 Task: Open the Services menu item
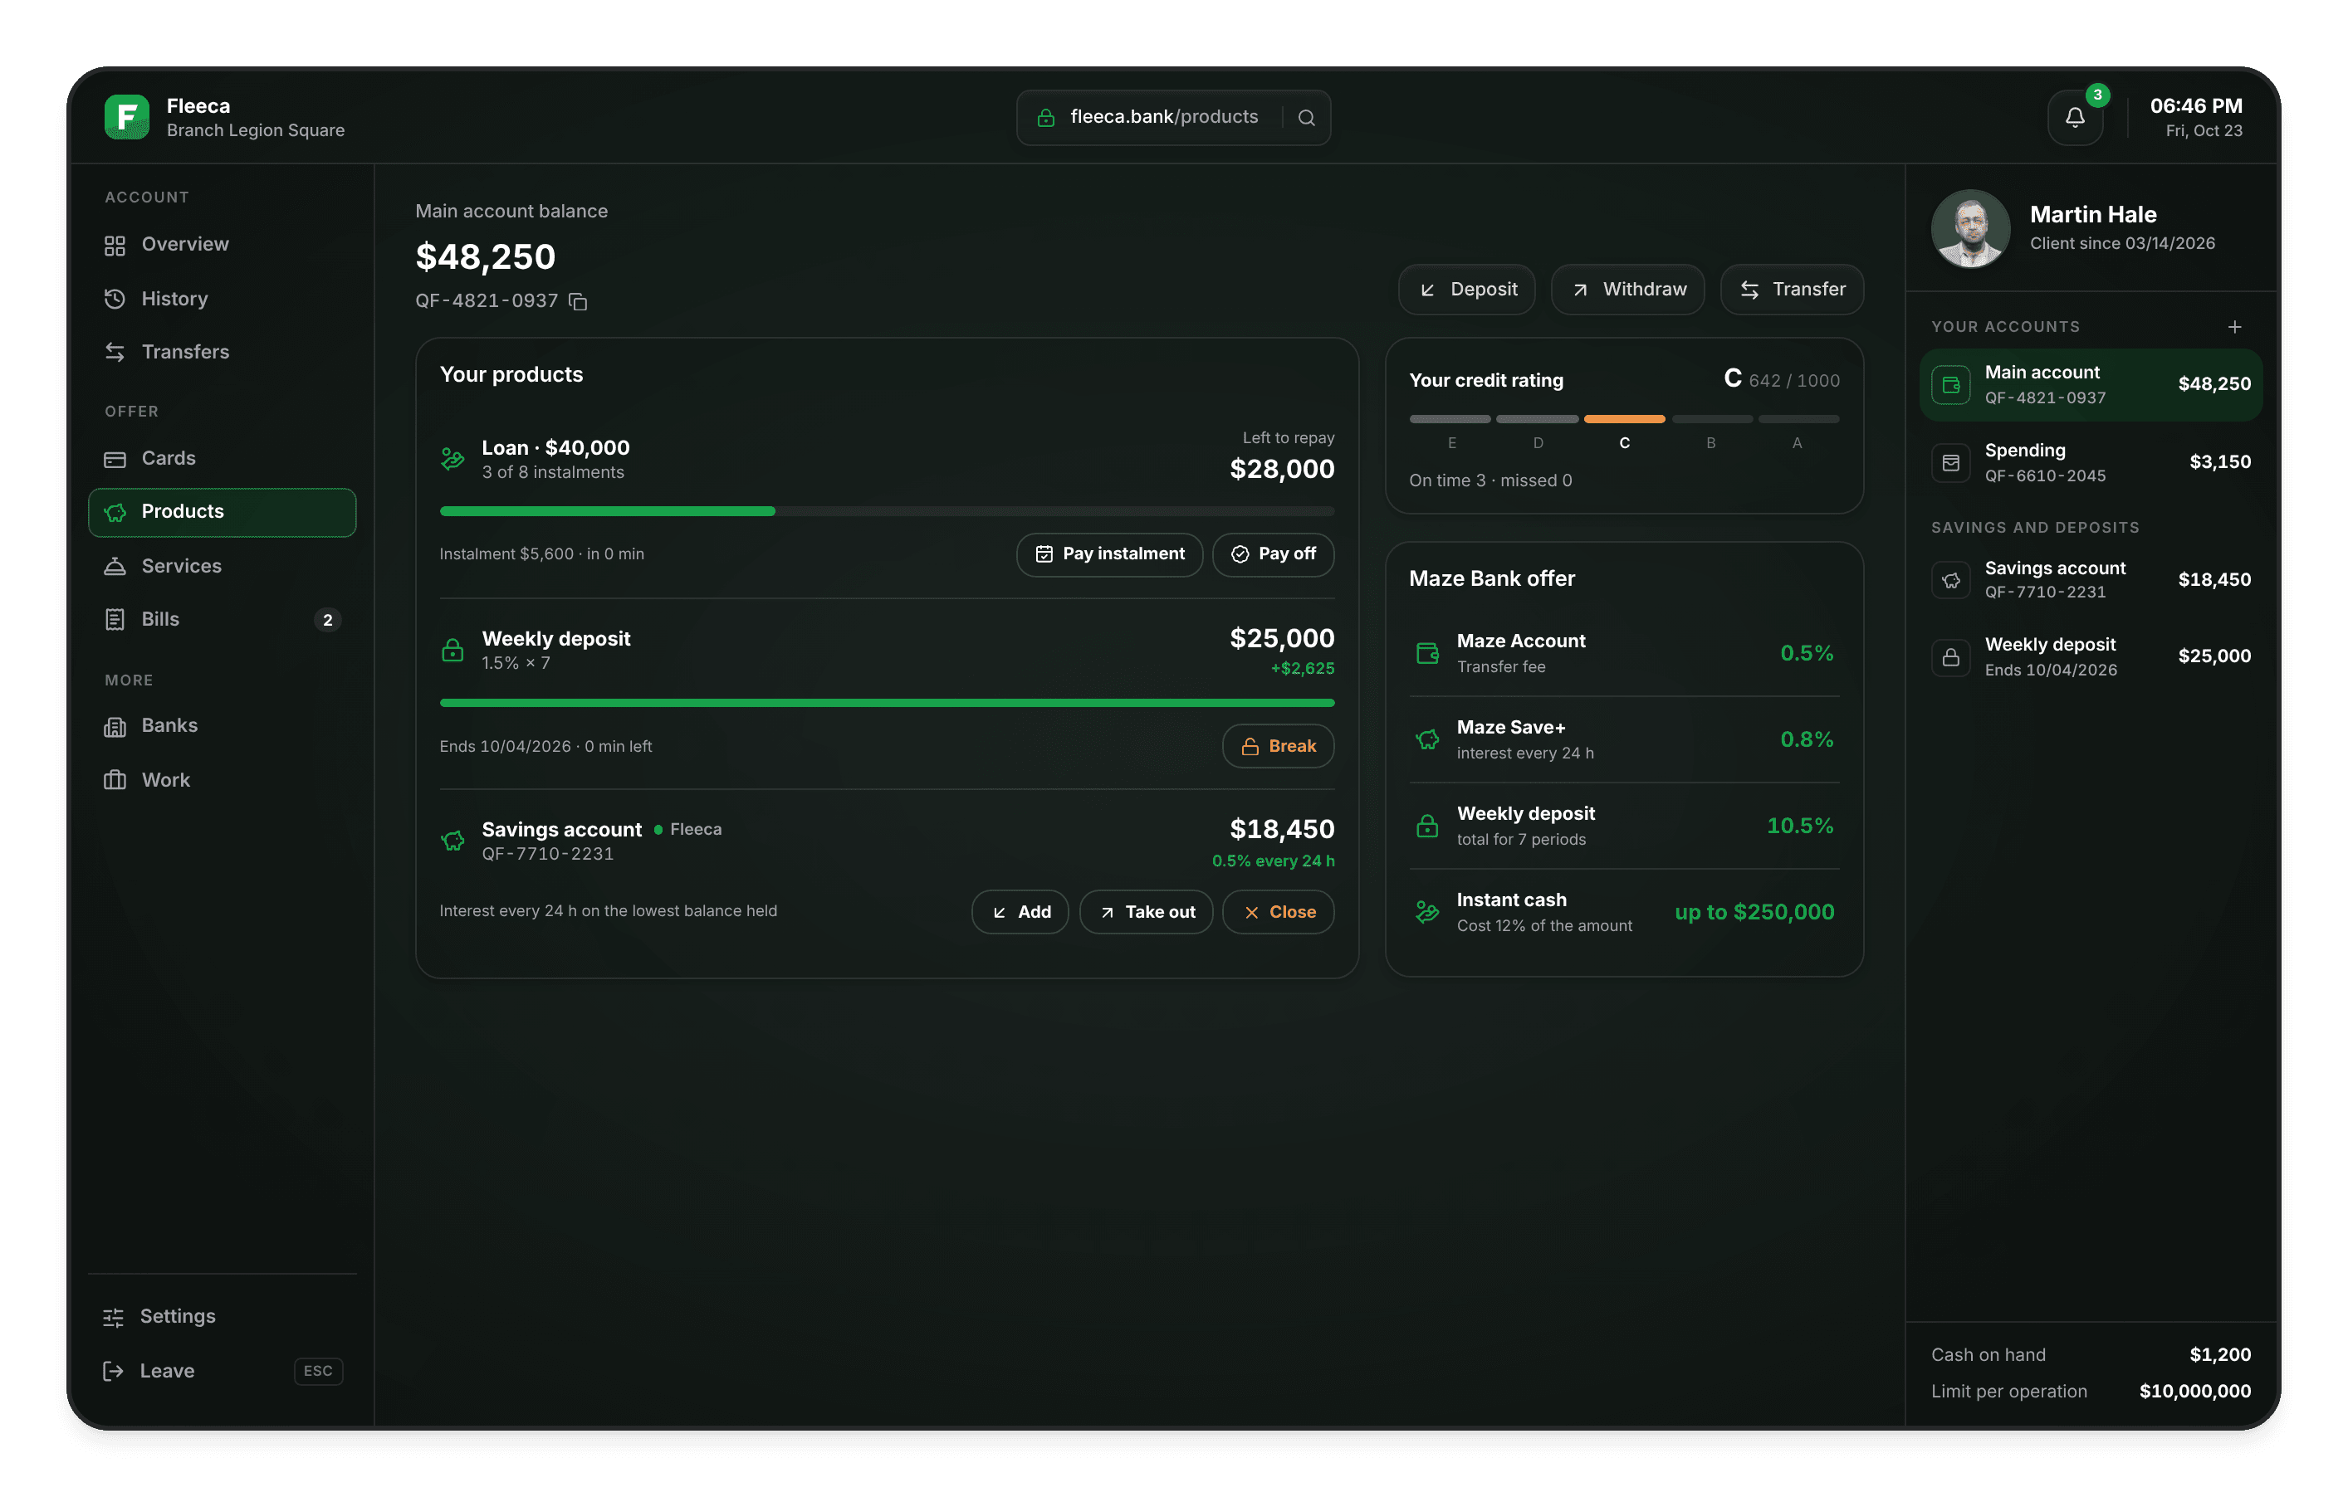(x=223, y=566)
